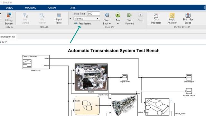Click the logged signal badge above vehicle block

click(x=171, y=101)
